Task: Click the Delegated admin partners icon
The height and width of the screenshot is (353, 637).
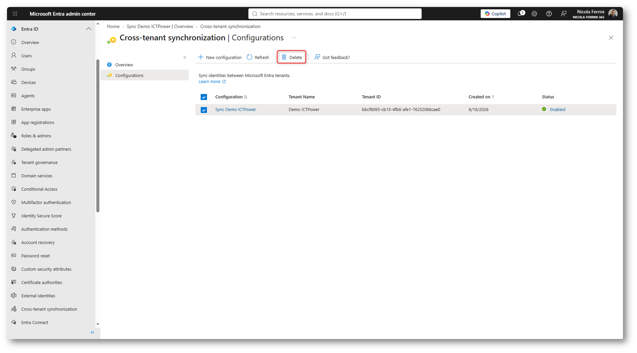Action: (14, 149)
